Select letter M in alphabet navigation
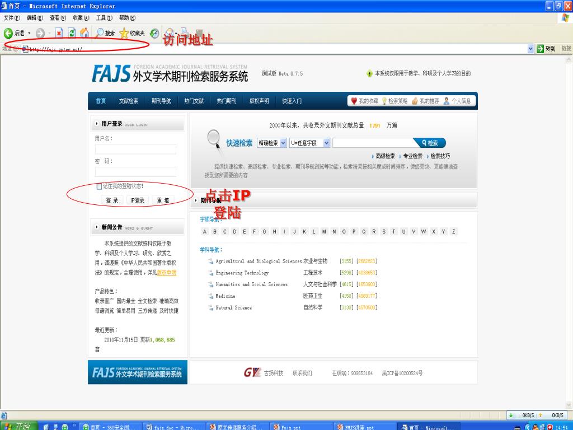This screenshot has height=430, width=573. point(324,231)
